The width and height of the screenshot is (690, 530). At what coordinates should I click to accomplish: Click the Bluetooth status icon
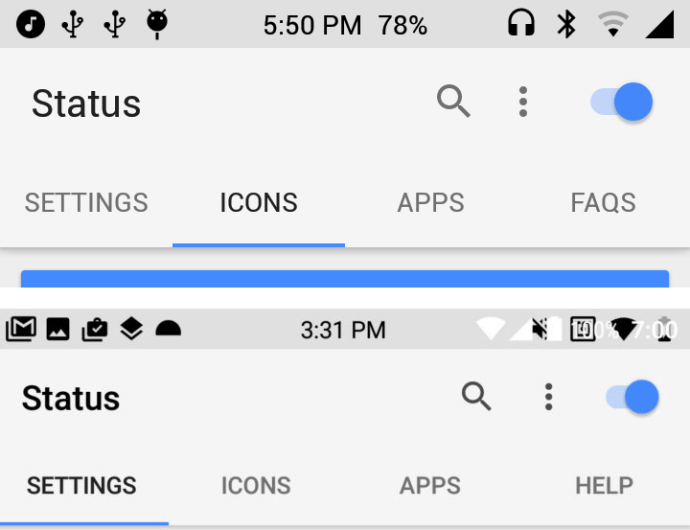click(x=567, y=24)
